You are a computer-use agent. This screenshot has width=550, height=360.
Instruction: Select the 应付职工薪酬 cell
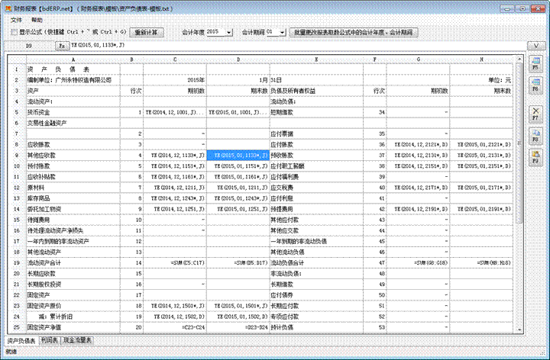click(317, 166)
